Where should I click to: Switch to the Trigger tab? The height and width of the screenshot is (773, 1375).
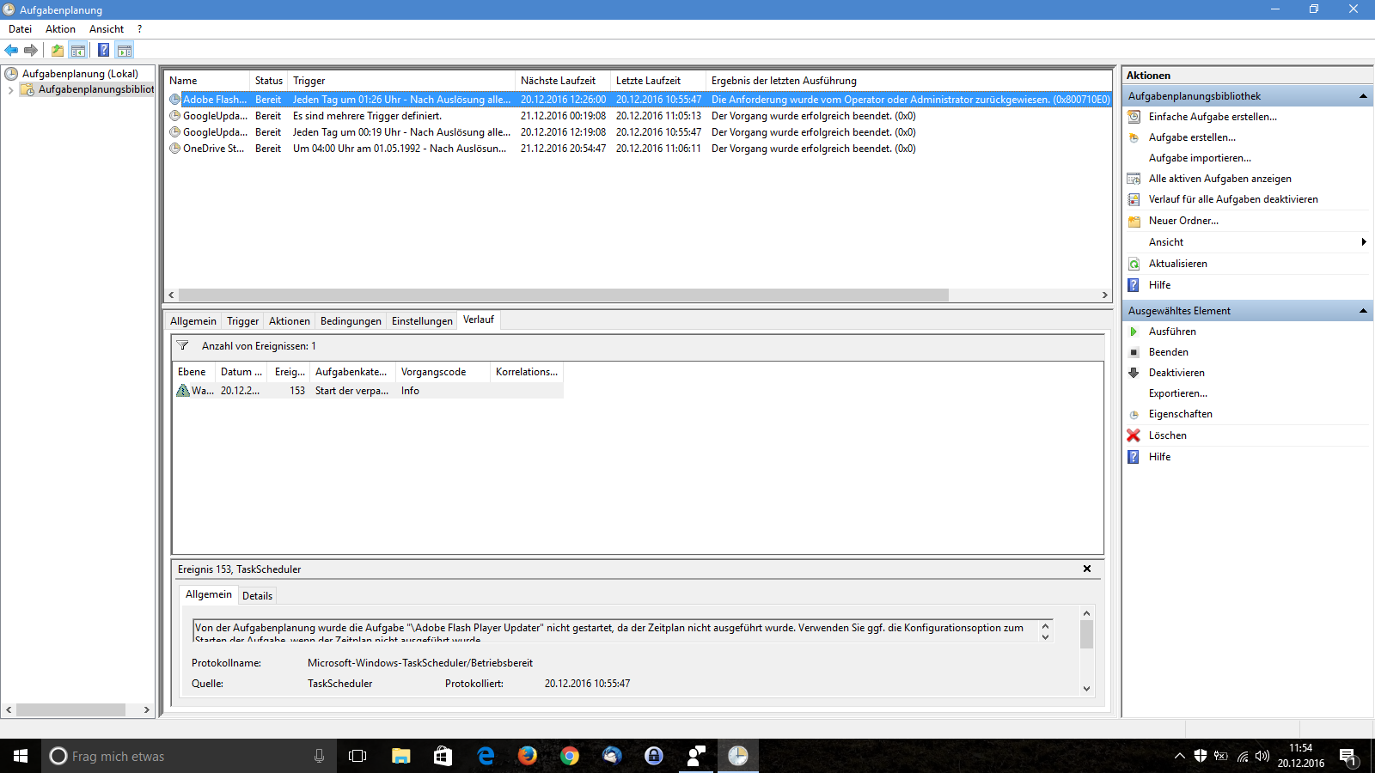(x=242, y=321)
